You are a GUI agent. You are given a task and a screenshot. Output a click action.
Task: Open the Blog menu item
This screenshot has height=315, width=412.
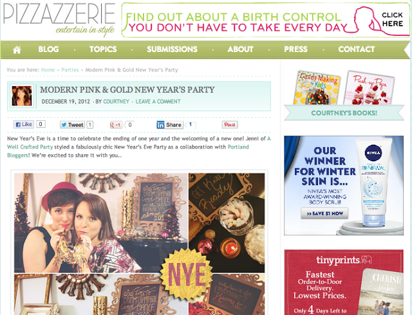(x=49, y=50)
